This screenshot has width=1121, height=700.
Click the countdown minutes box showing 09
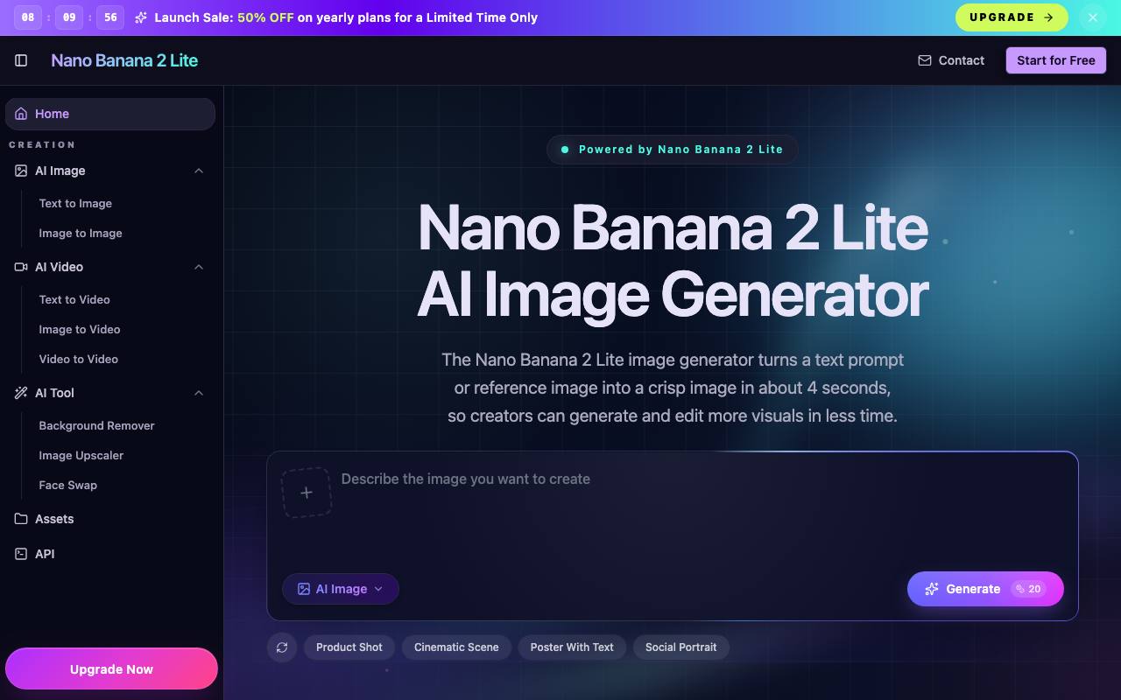pos(69,17)
